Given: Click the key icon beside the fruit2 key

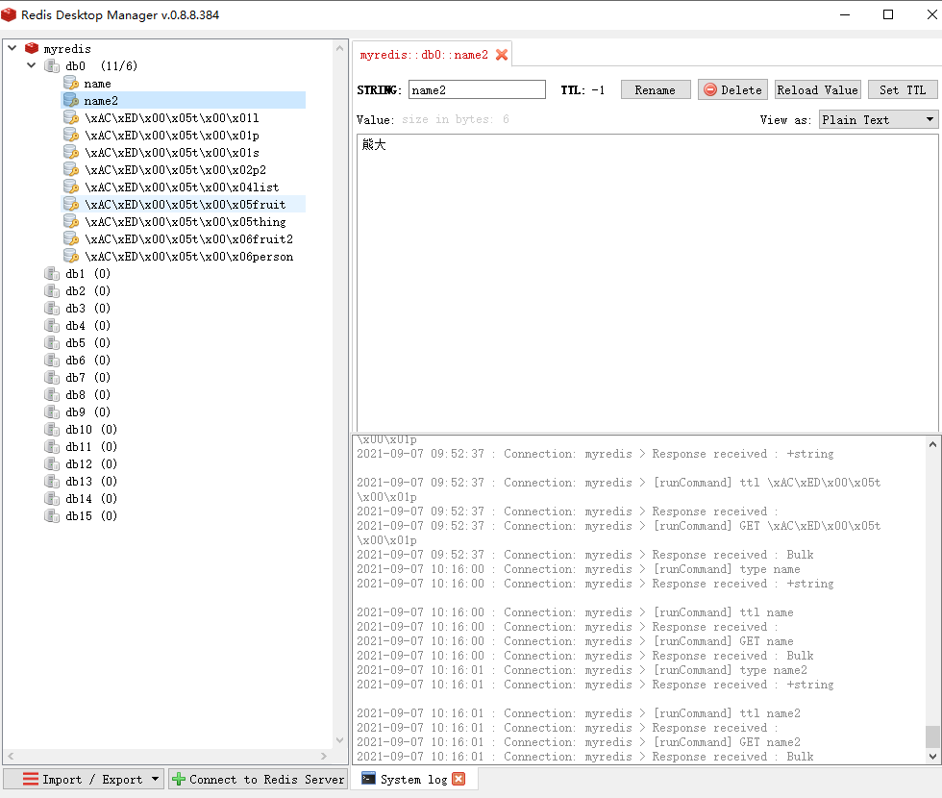Looking at the screenshot, I should pos(70,239).
